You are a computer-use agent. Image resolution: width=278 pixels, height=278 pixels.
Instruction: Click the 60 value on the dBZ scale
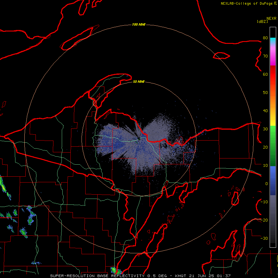[x=265, y=74]
